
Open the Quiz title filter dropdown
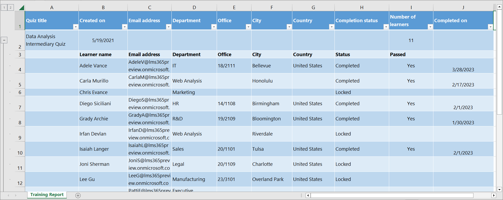(x=75, y=27)
